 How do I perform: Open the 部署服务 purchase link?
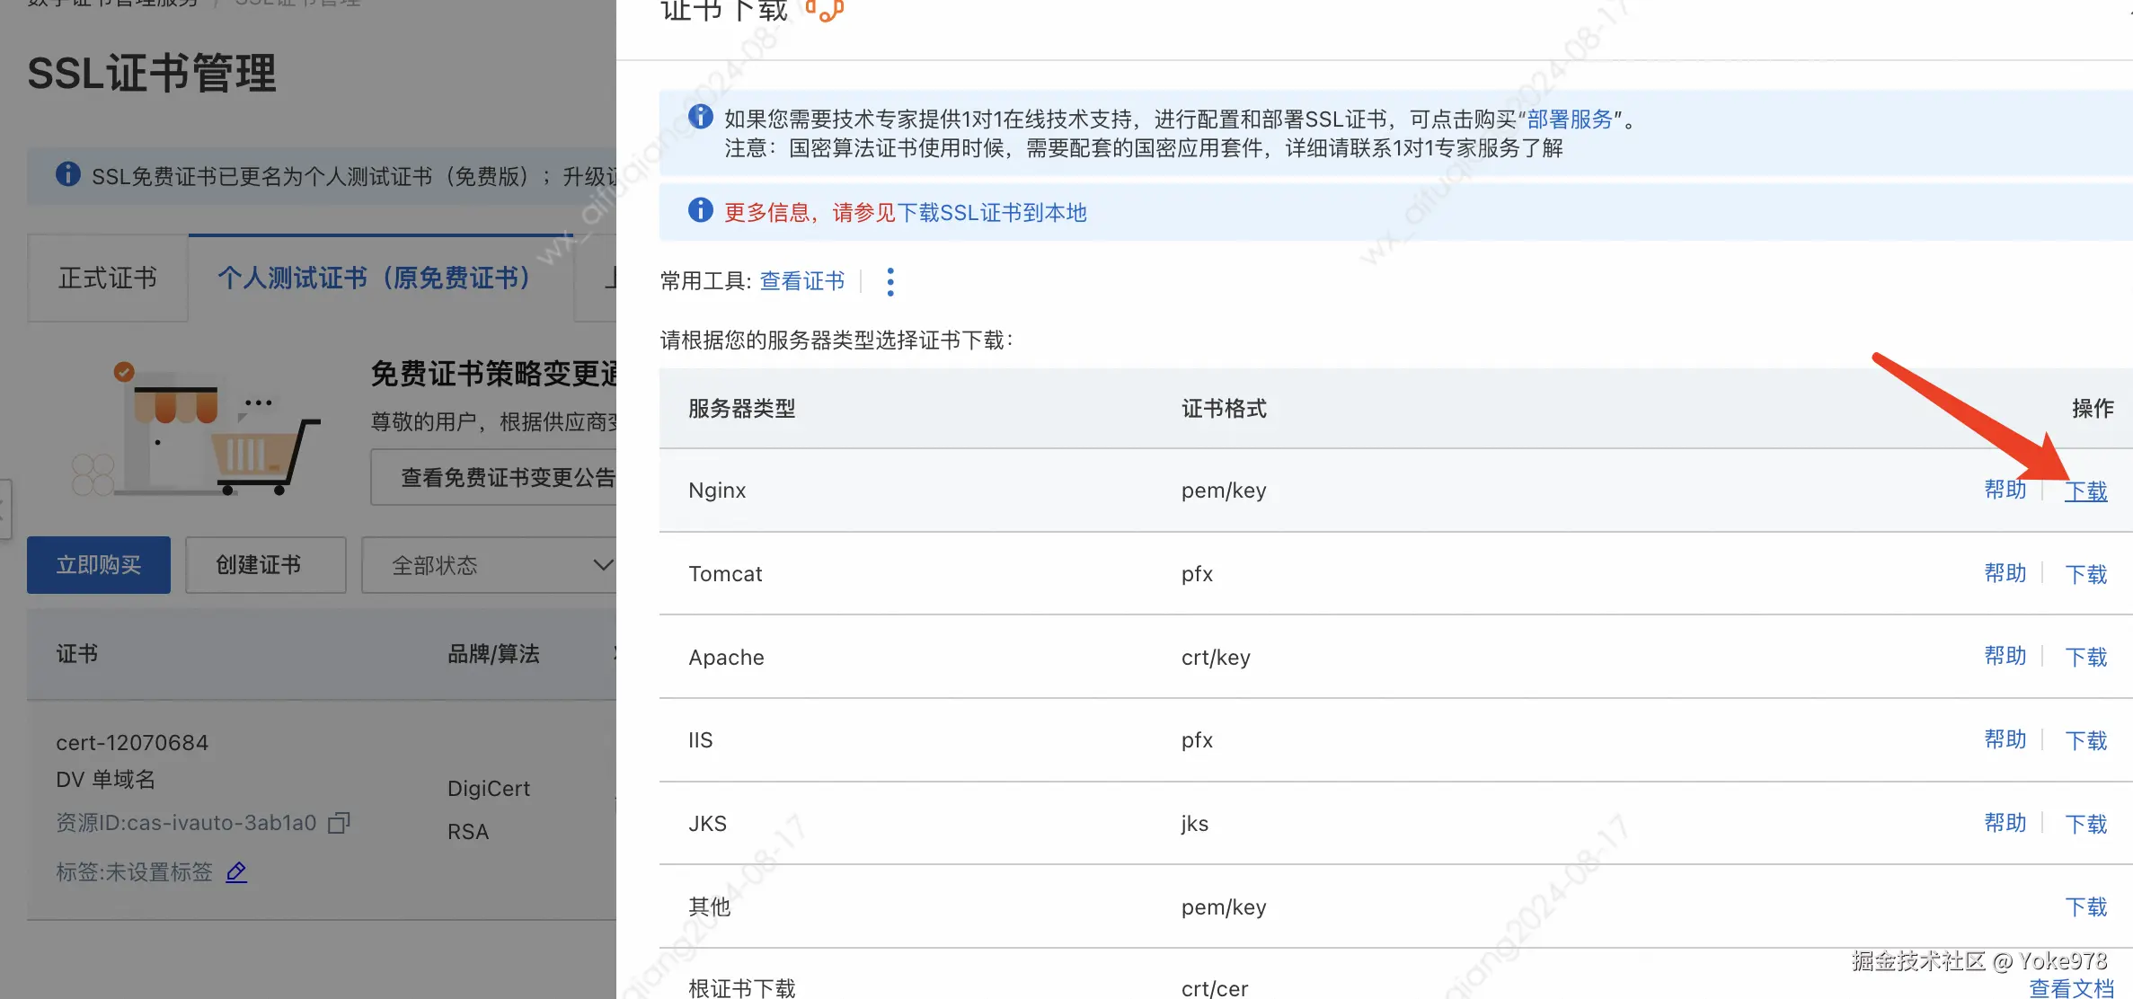coord(1570,119)
